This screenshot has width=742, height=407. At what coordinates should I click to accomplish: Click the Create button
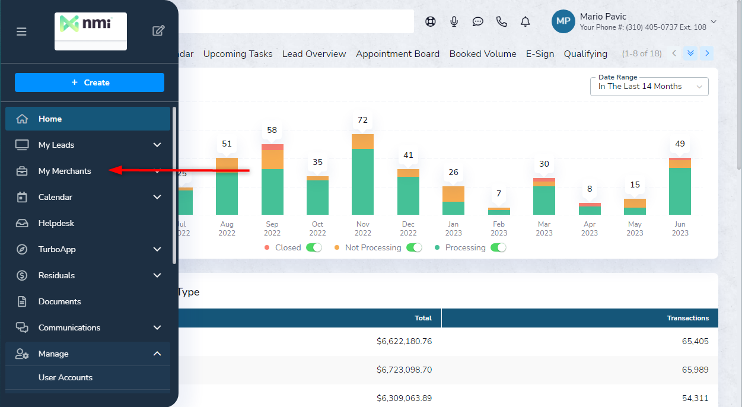click(90, 82)
